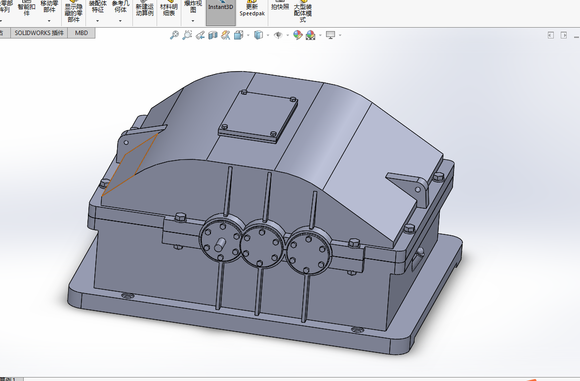Viewport: 580px width, 381px height.
Task: Toggle 大型装配体模式 (Large Assembly Mode)
Action: 302,12
